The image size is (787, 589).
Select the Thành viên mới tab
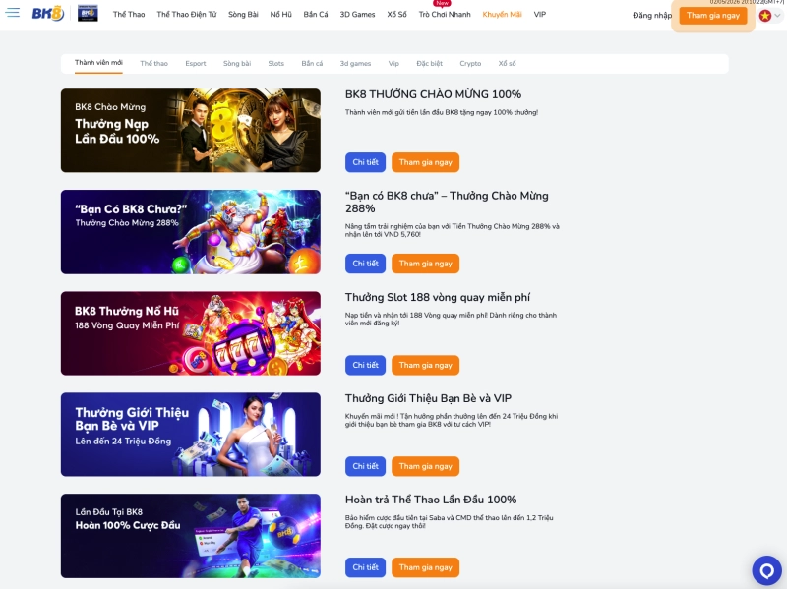tap(98, 63)
